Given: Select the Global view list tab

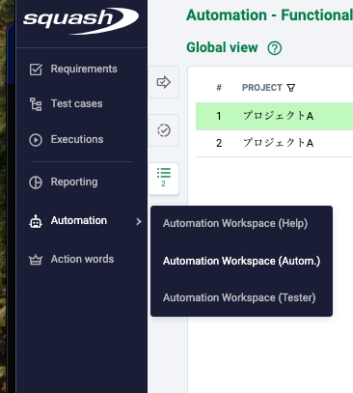Looking at the screenshot, I should pyautogui.click(x=164, y=178).
